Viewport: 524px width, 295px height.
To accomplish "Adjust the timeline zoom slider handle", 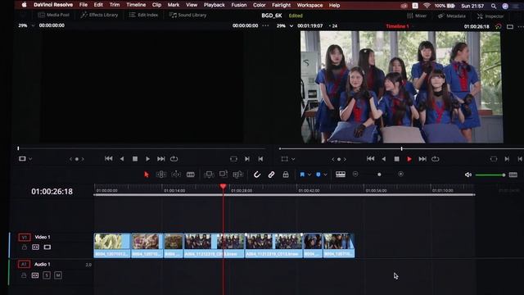I will pyautogui.click(x=379, y=175).
